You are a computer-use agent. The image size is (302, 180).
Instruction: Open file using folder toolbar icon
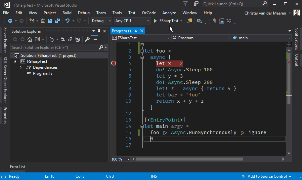click(x=43, y=21)
